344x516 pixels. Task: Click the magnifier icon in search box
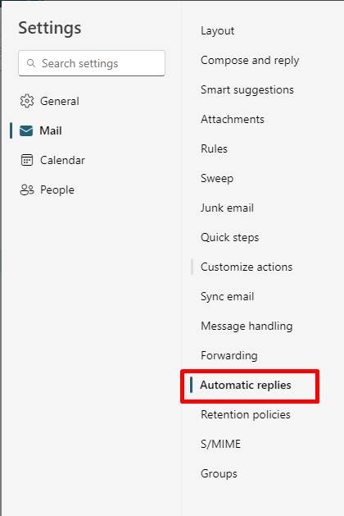[x=31, y=63]
